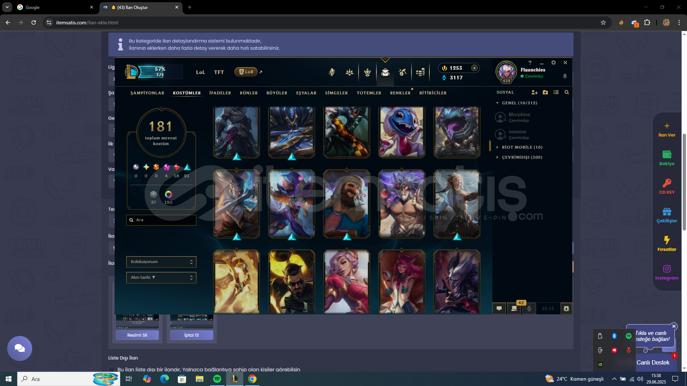
Task: Switch to the BÜYÜLER tab
Action: (x=277, y=93)
